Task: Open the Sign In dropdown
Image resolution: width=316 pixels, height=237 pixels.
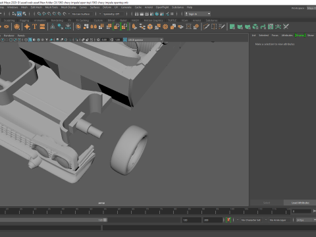Action: point(197,14)
